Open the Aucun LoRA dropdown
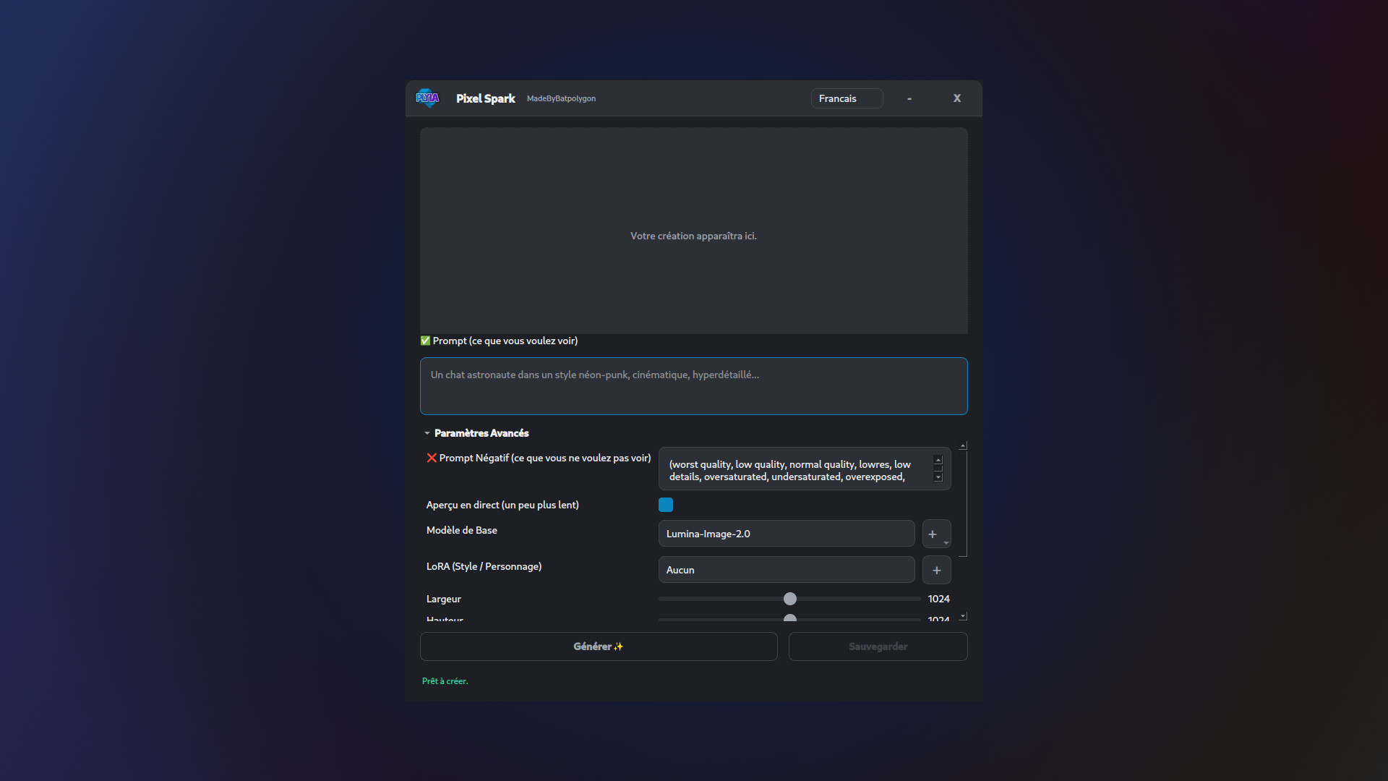Image resolution: width=1388 pixels, height=781 pixels. [786, 570]
